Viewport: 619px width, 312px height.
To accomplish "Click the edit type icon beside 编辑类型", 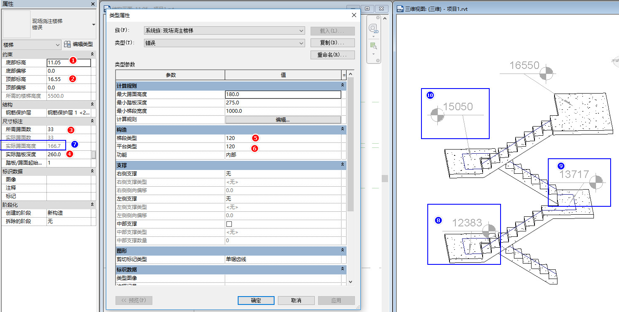I will point(67,44).
